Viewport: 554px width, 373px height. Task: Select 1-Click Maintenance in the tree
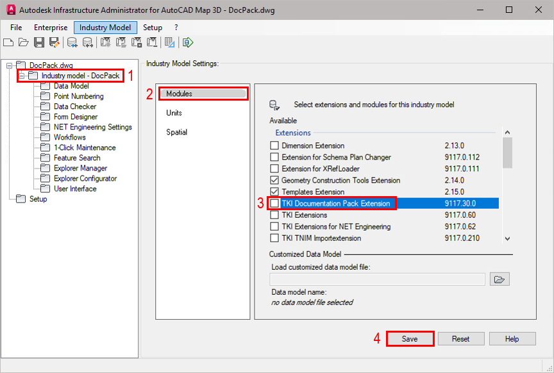click(85, 147)
